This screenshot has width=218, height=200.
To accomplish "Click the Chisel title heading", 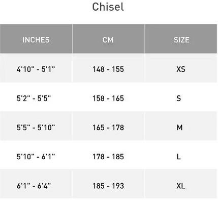I will [x=108, y=7].
